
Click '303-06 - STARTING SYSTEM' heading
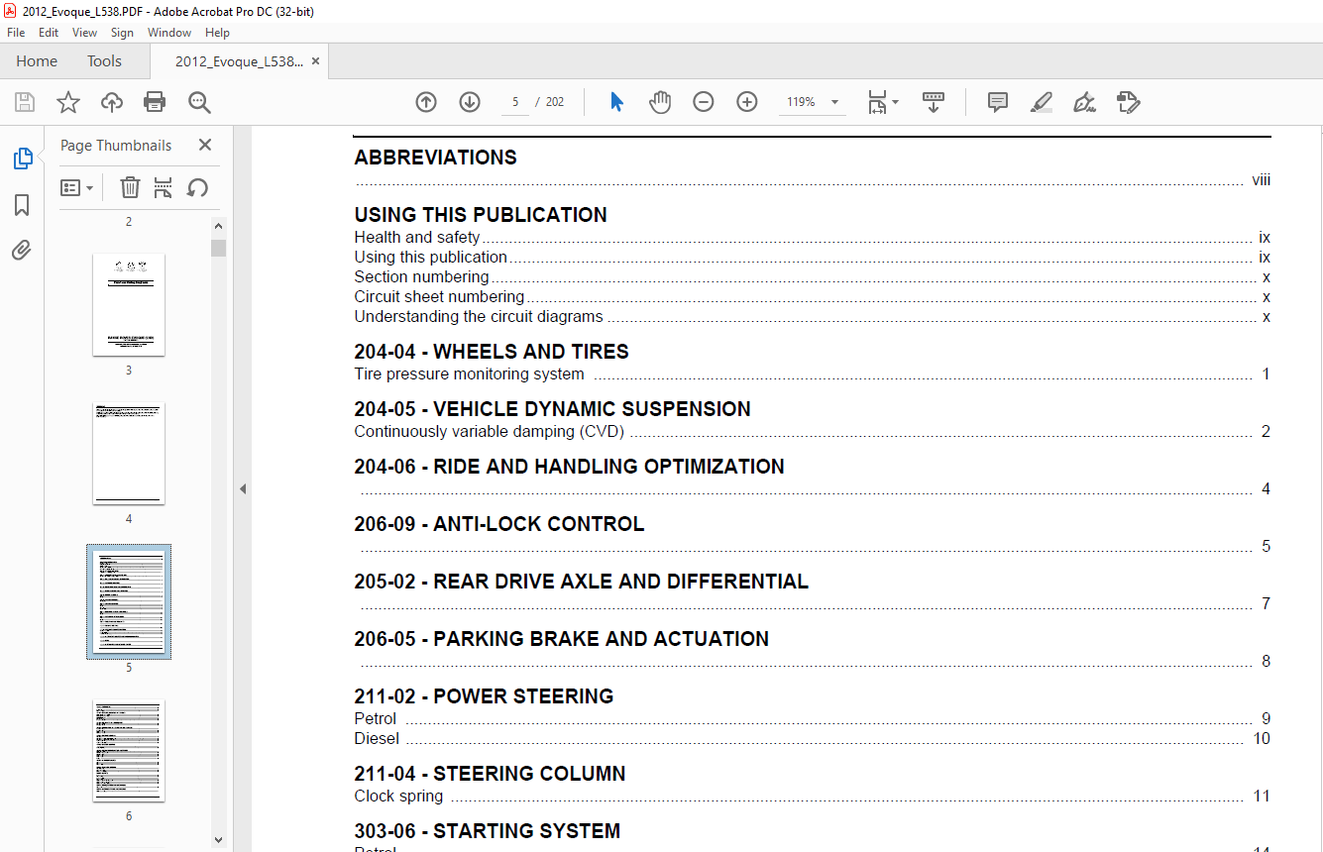coord(488,831)
